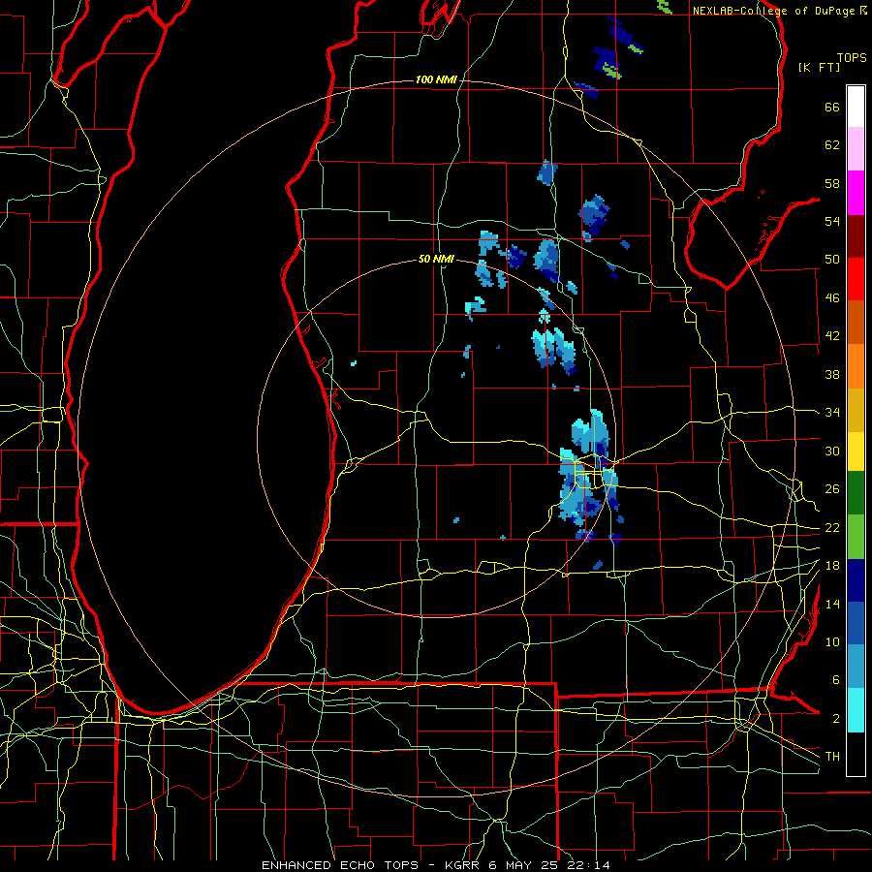
Task: Click the 58 value on the legend
Action: [832, 183]
